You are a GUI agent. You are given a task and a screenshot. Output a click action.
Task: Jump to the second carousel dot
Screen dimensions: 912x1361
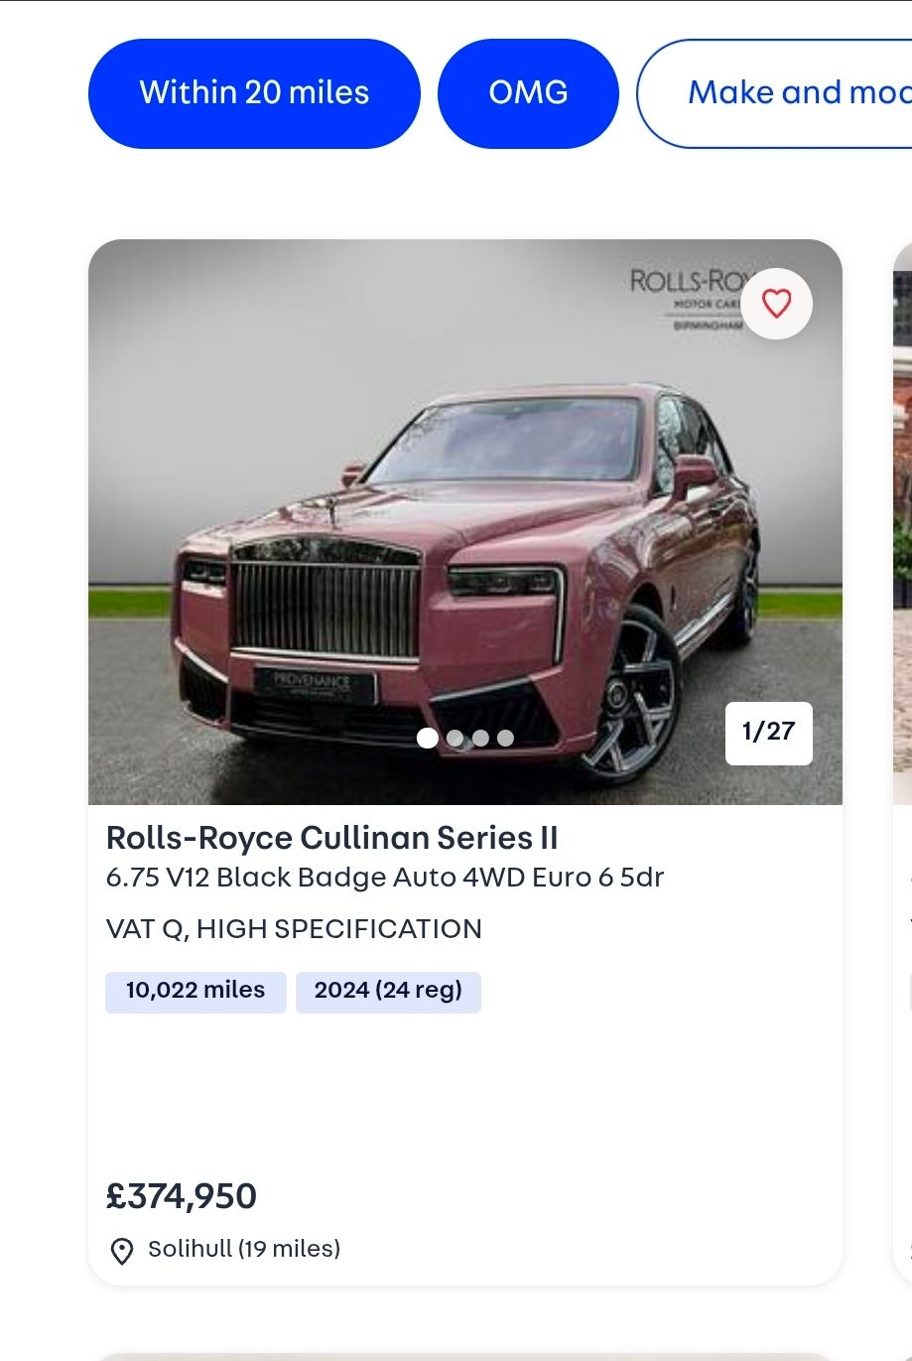tap(455, 738)
